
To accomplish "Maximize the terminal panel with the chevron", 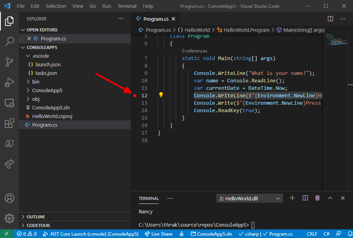I will coord(330,198).
